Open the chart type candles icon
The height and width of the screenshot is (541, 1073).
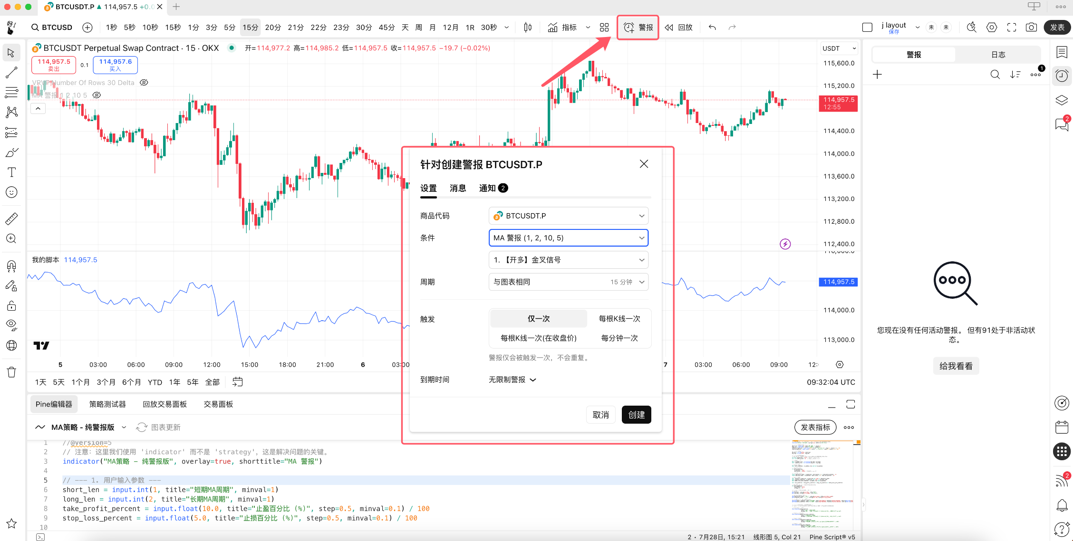pyautogui.click(x=528, y=28)
